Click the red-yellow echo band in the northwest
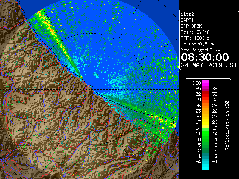This screenshot has width=239, height=179. 52,32
